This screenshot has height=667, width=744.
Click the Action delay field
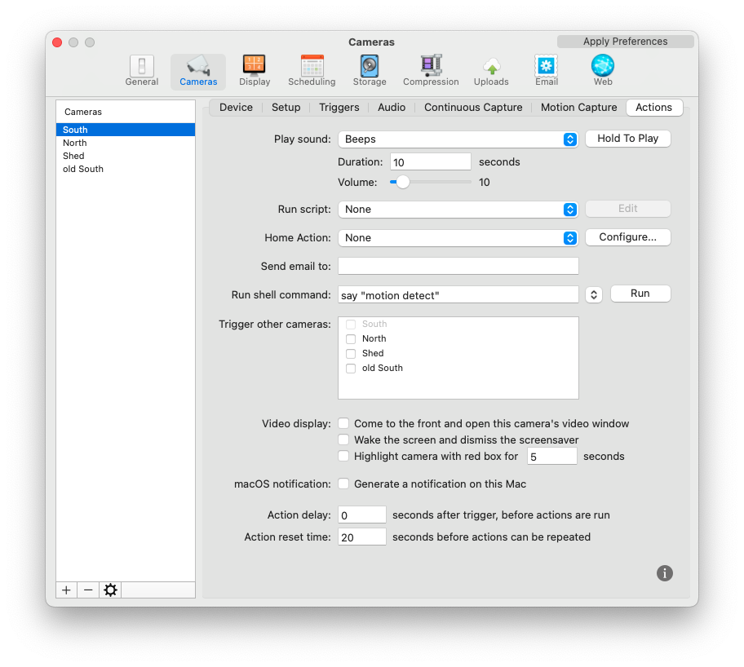tap(361, 515)
